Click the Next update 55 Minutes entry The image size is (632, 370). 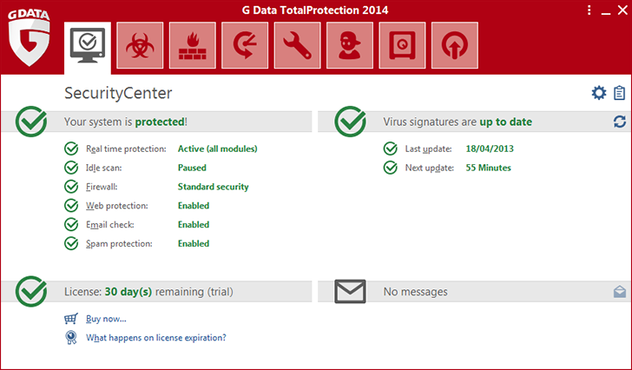click(x=488, y=168)
